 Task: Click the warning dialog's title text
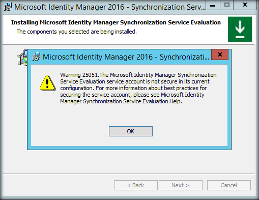pyautogui.click(x=126, y=57)
